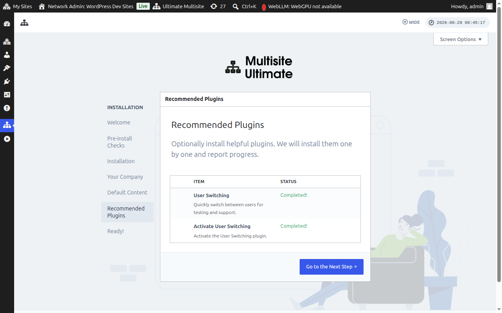
Task: Go to the Ready! step
Action: click(x=116, y=231)
